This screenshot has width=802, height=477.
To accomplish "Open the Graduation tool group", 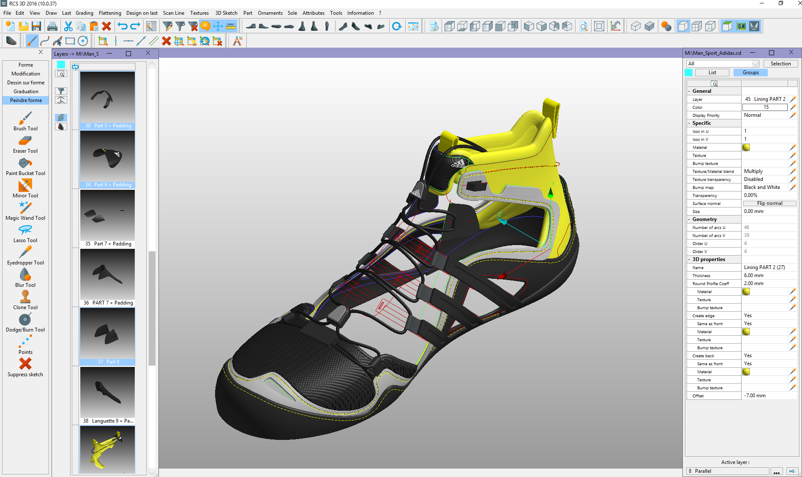I will pos(26,92).
